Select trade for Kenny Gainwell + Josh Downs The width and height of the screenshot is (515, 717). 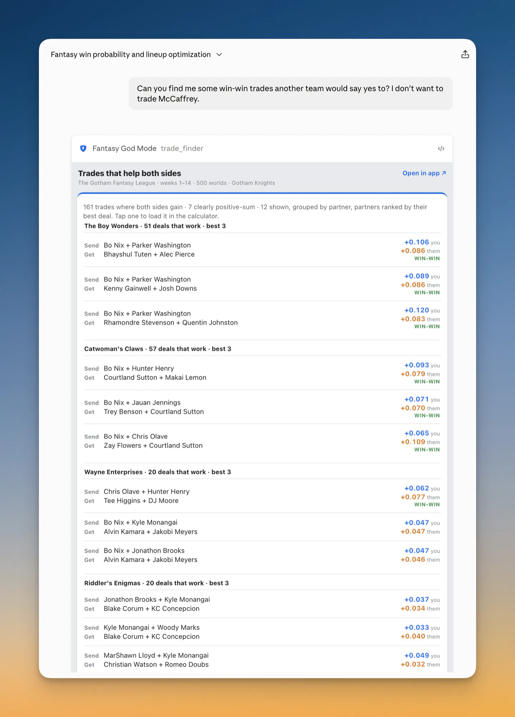pos(262,284)
